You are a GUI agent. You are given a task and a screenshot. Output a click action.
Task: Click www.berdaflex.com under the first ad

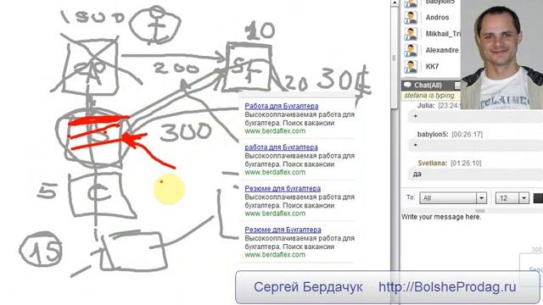pos(275,131)
